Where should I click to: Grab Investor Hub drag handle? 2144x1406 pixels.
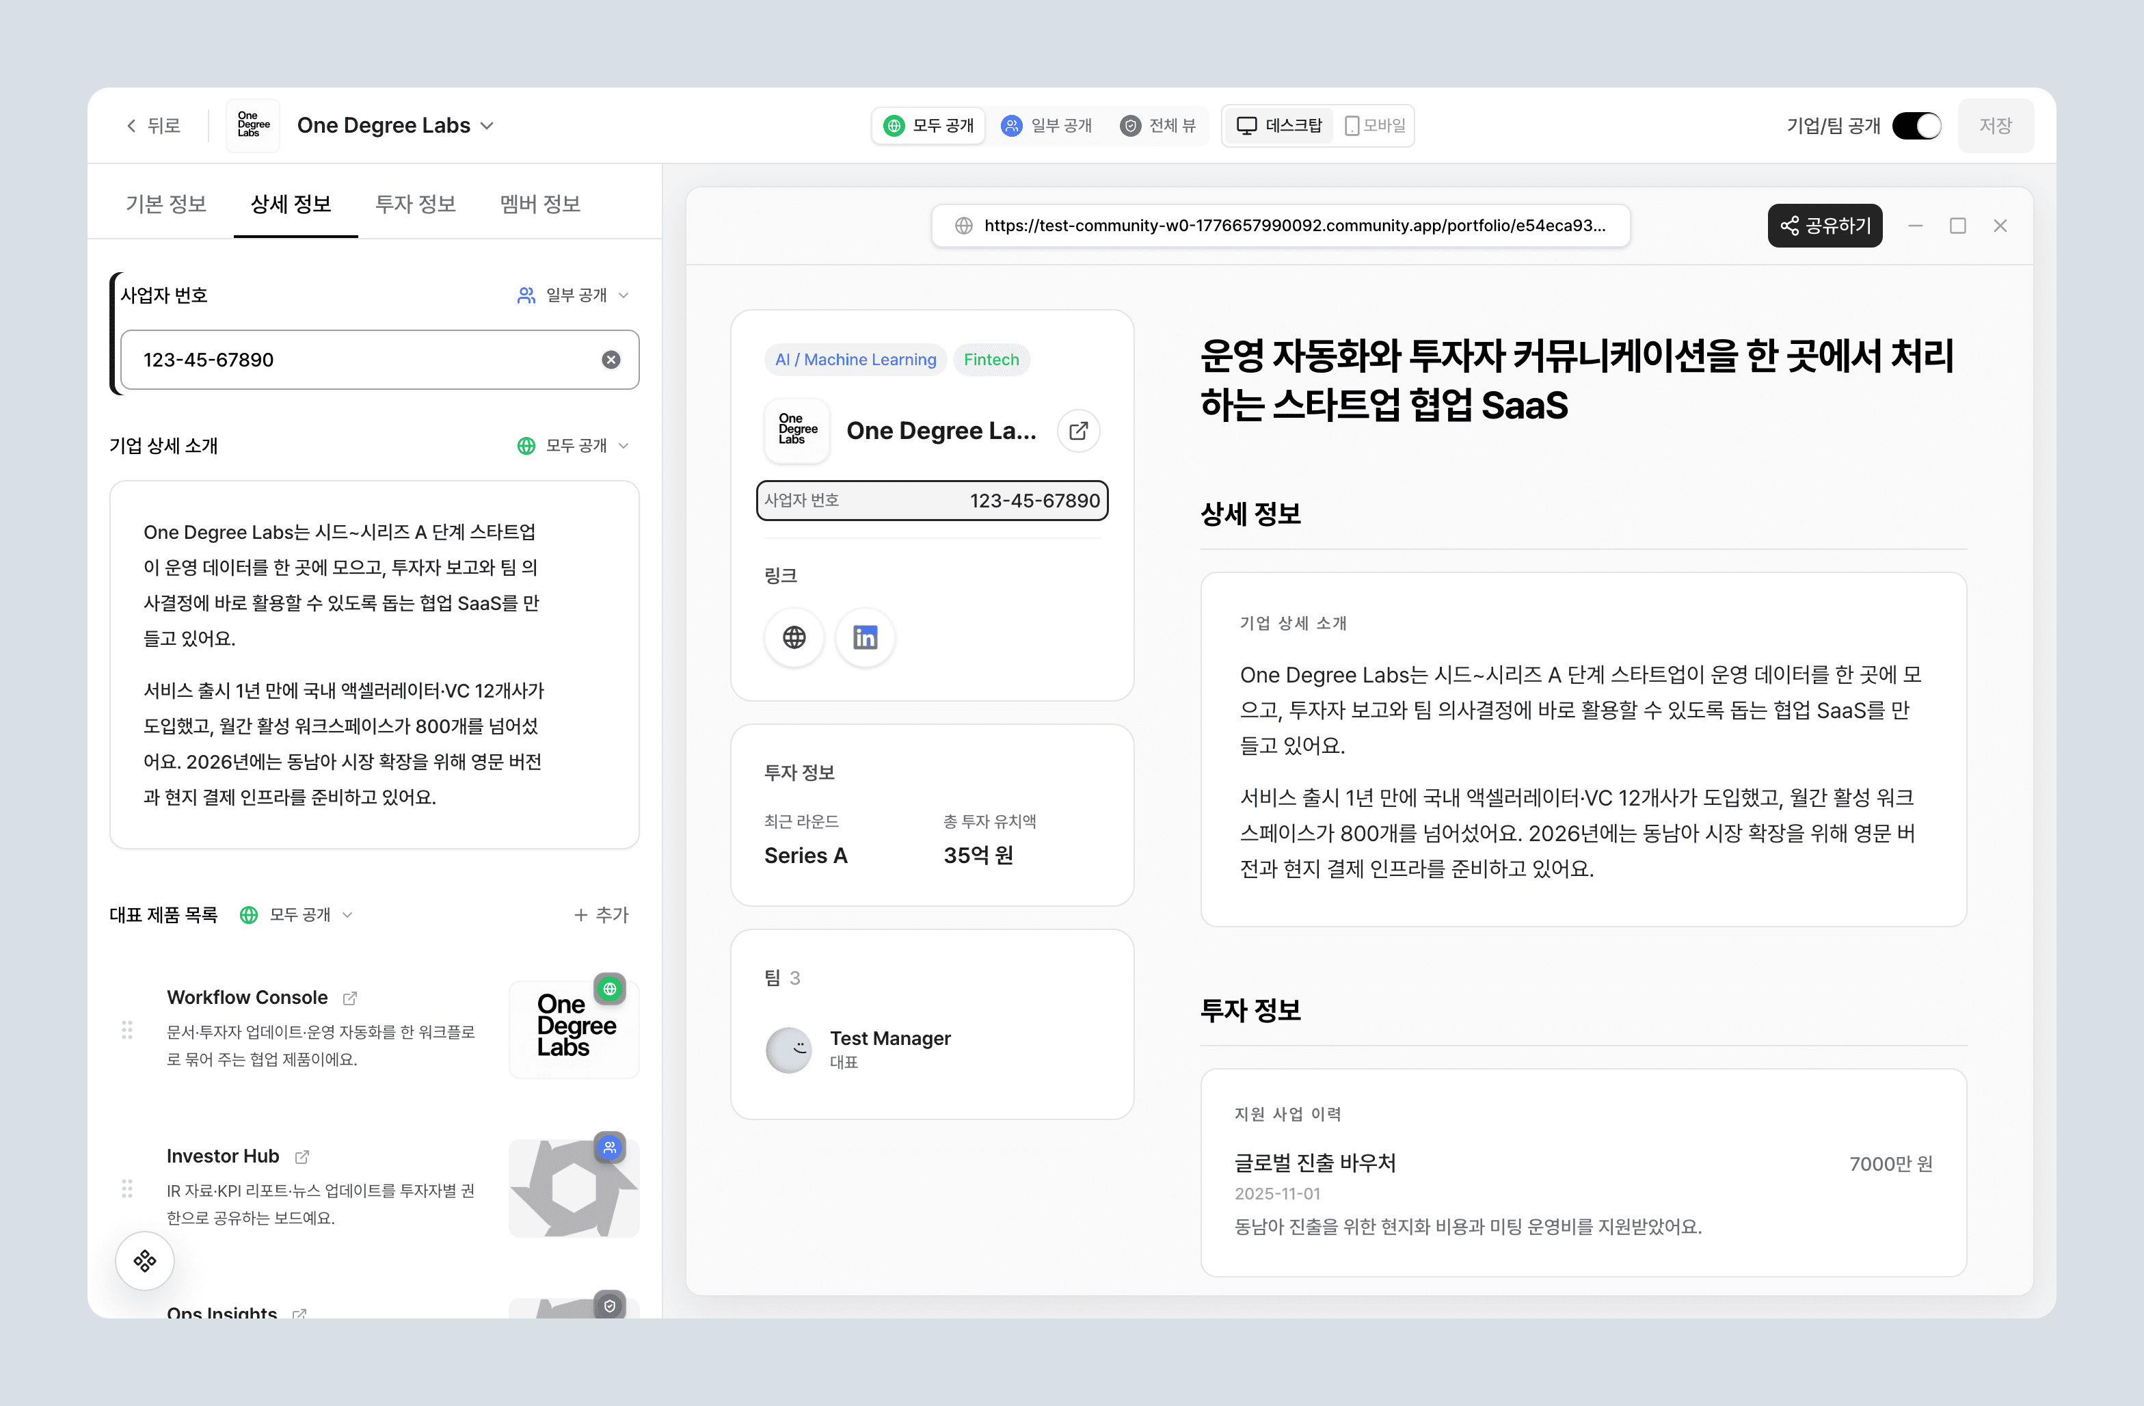(x=127, y=1188)
